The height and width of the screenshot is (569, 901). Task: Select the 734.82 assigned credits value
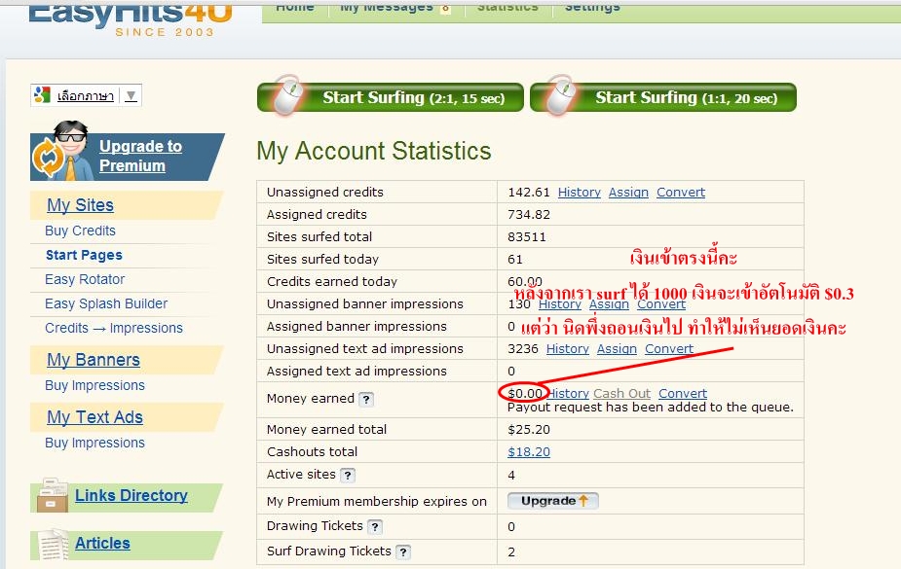click(x=529, y=215)
